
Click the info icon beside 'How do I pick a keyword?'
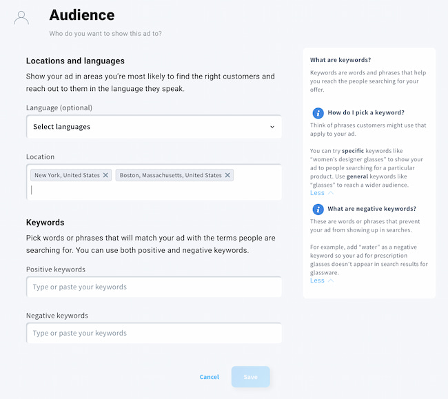pos(318,113)
